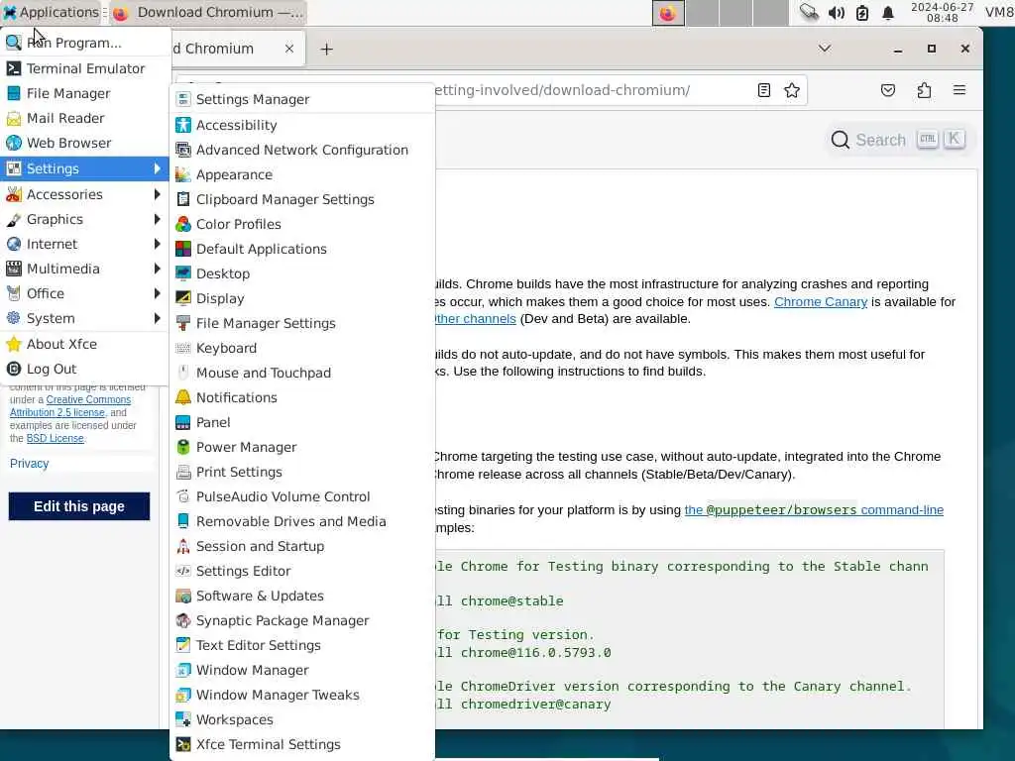
Task: Open Software & Updates icon
Action: click(x=183, y=596)
